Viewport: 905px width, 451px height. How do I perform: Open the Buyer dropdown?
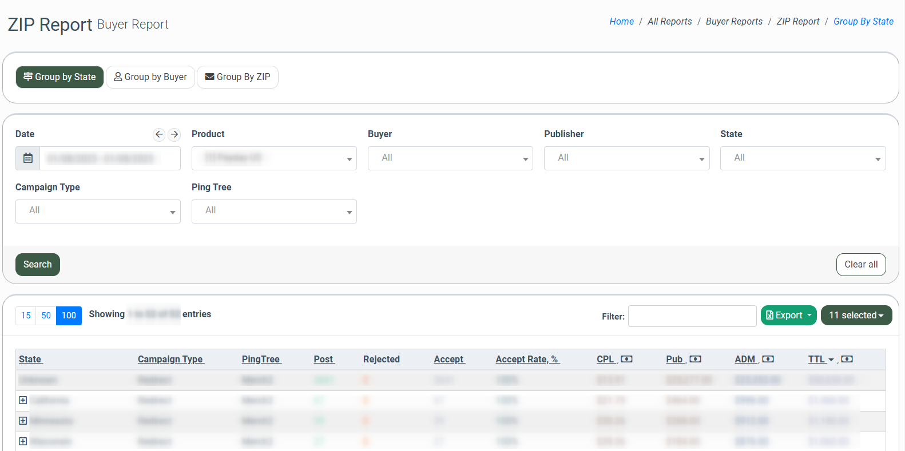click(450, 158)
